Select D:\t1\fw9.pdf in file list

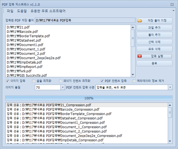[68, 71]
